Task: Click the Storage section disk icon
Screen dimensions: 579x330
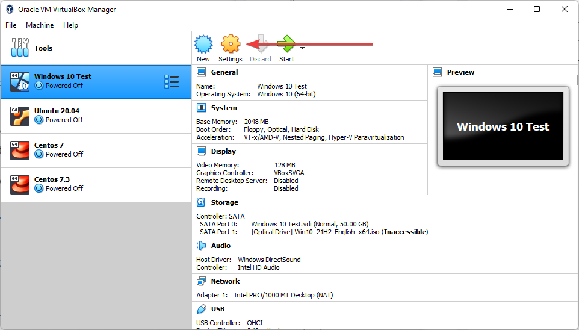Action: (201, 202)
